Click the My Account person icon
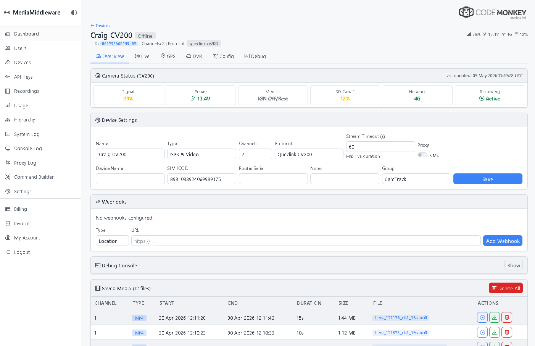The width and height of the screenshot is (535, 346). coord(8,238)
